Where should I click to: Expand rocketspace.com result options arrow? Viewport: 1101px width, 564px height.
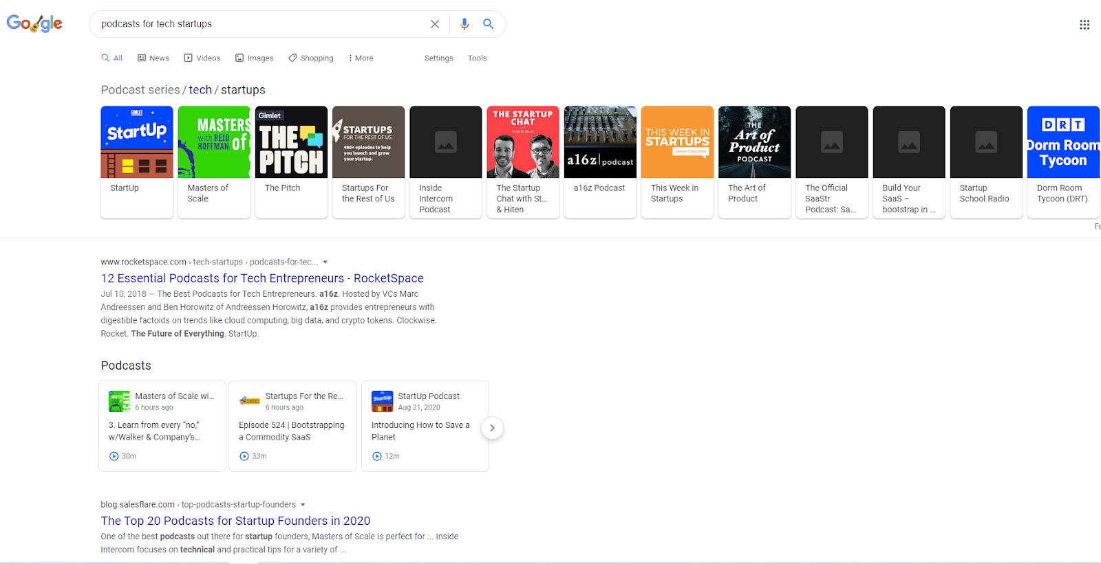(325, 262)
